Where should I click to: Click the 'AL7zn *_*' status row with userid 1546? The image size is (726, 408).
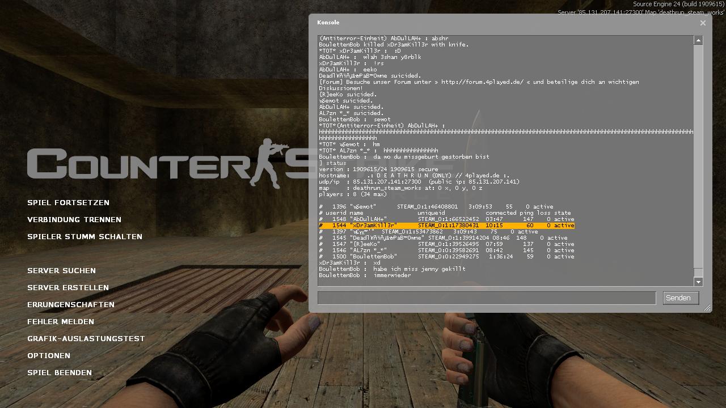click(x=446, y=250)
